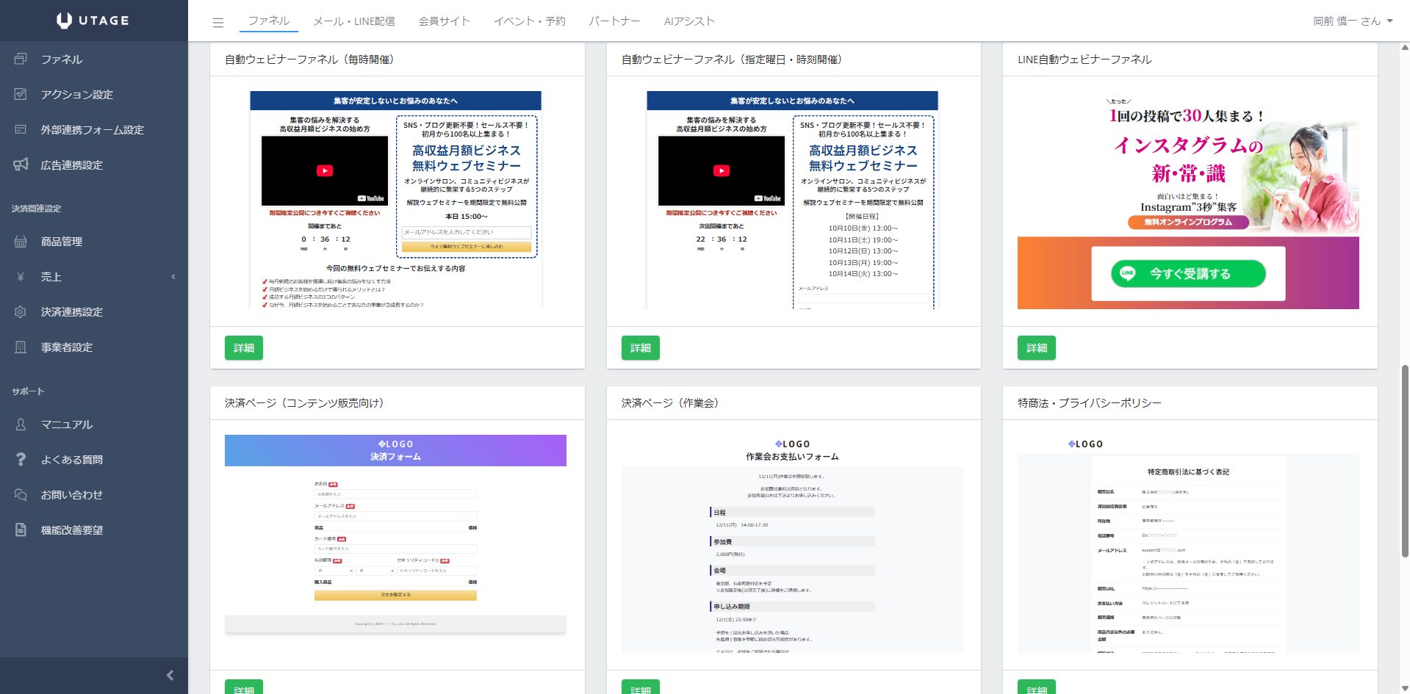The height and width of the screenshot is (694, 1410).
Task: Click 詳細 under LINE自動ウェビナーファネル
Action: click(x=1036, y=347)
